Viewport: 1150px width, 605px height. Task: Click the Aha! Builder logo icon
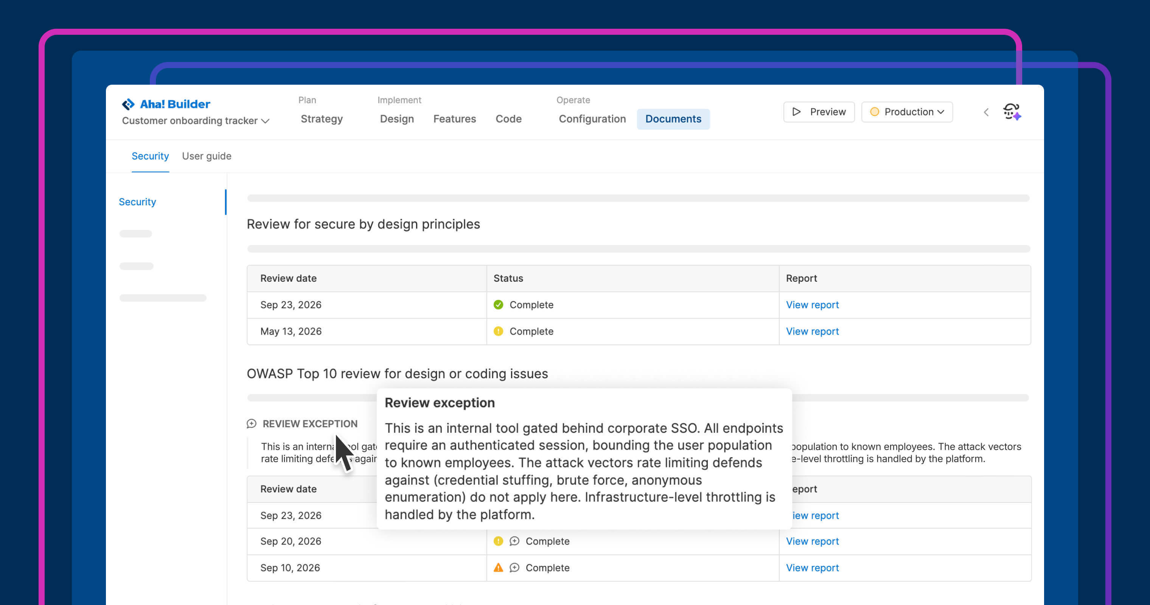[128, 104]
